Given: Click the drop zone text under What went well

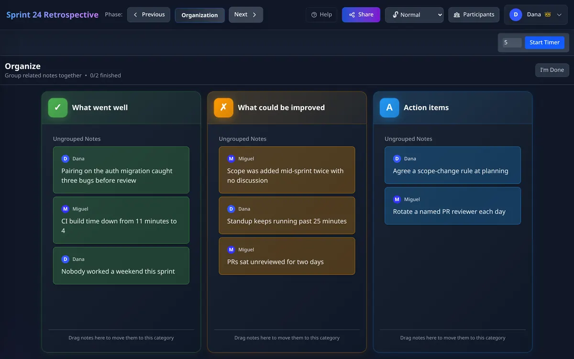Looking at the screenshot, I should [x=121, y=338].
